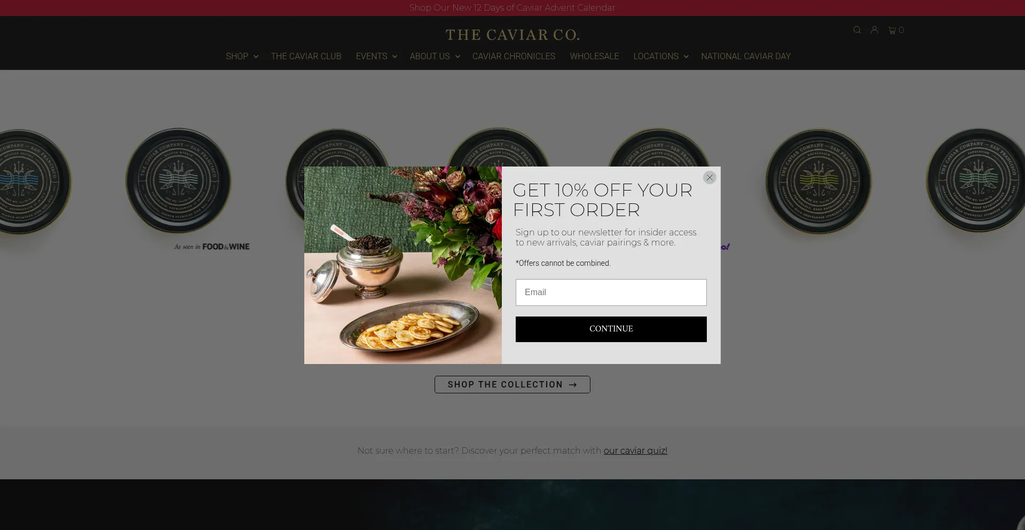Close the 10% off newsletter popup
Image resolution: width=1025 pixels, height=530 pixels.
(709, 177)
